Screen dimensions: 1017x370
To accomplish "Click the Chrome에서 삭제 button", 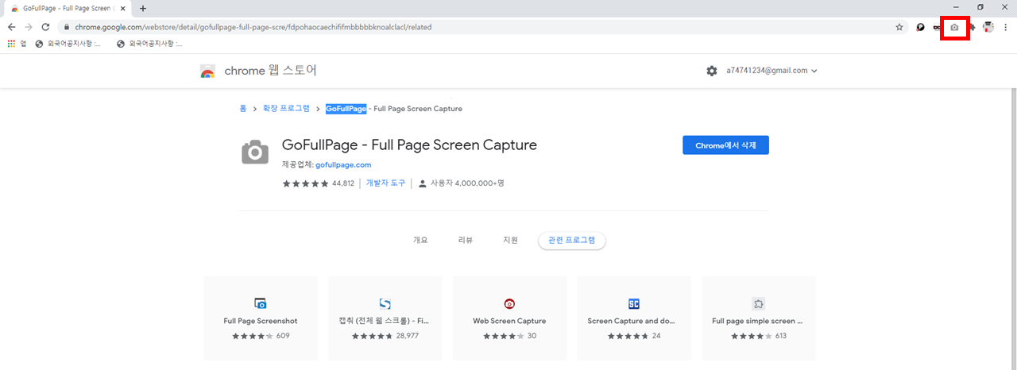I will click(725, 145).
